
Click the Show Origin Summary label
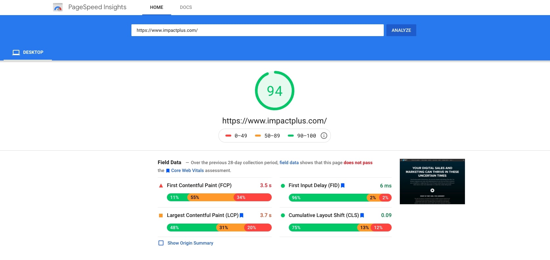[x=190, y=243]
